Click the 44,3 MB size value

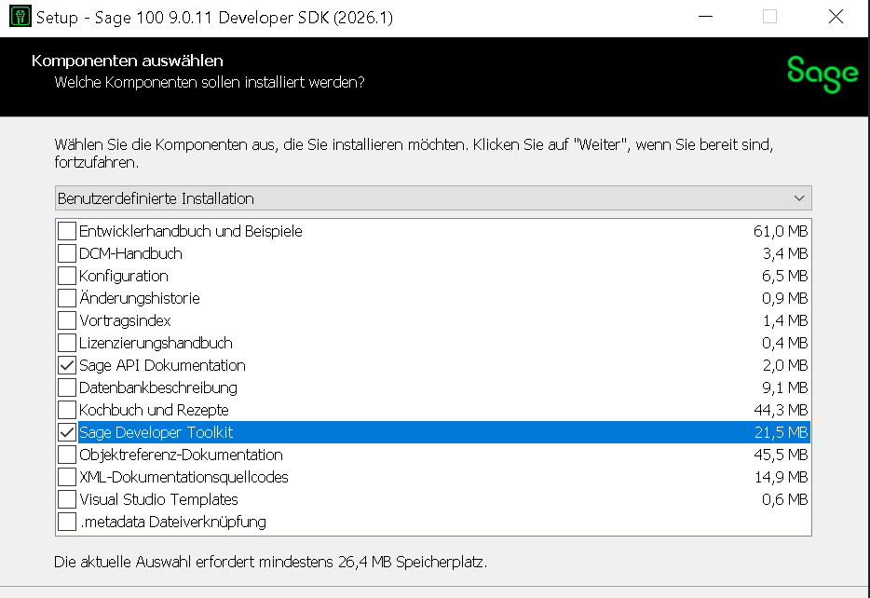coord(781,410)
